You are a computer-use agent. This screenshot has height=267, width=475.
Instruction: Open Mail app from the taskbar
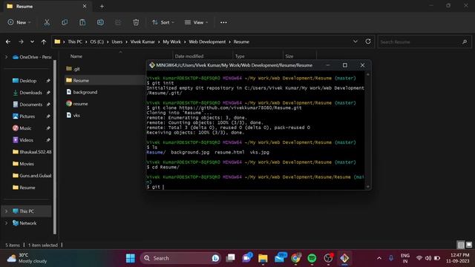pos(281,258)
